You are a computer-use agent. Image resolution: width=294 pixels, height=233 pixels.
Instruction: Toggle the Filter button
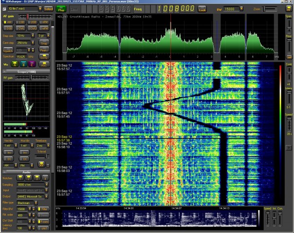43,209
